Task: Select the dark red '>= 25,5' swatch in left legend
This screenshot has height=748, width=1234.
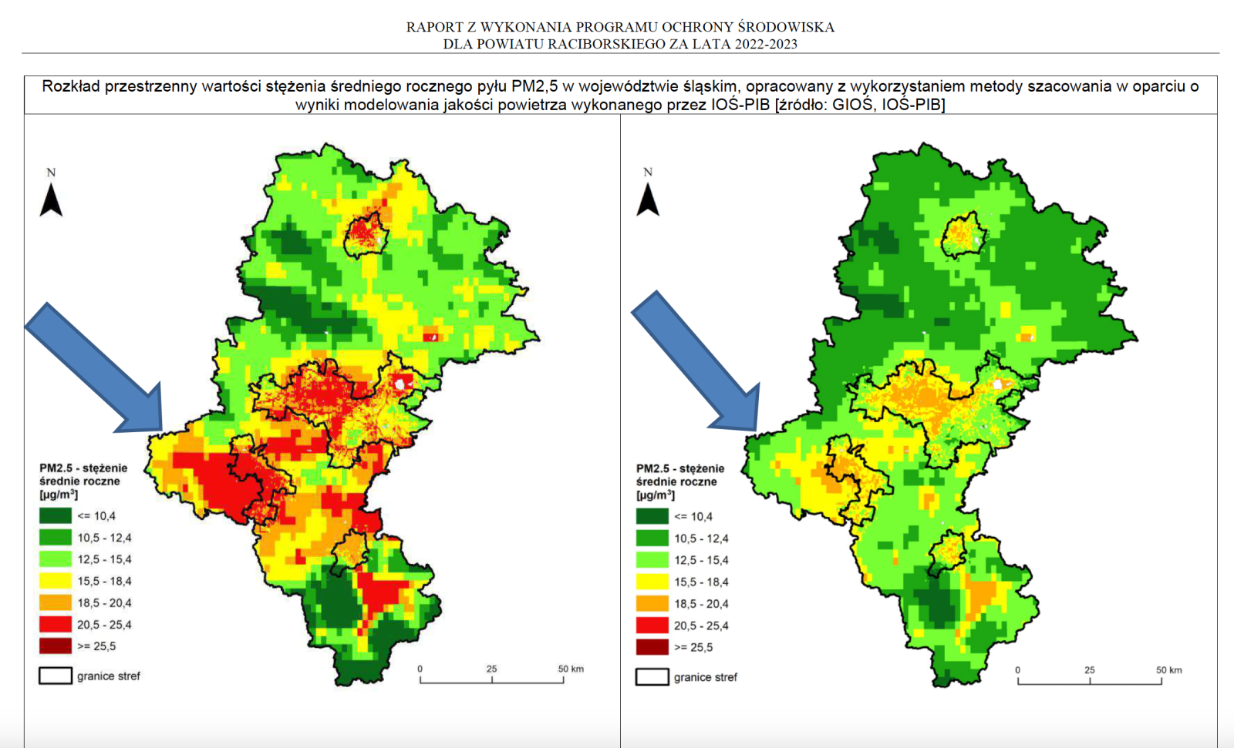Action: tap(56, 646)
